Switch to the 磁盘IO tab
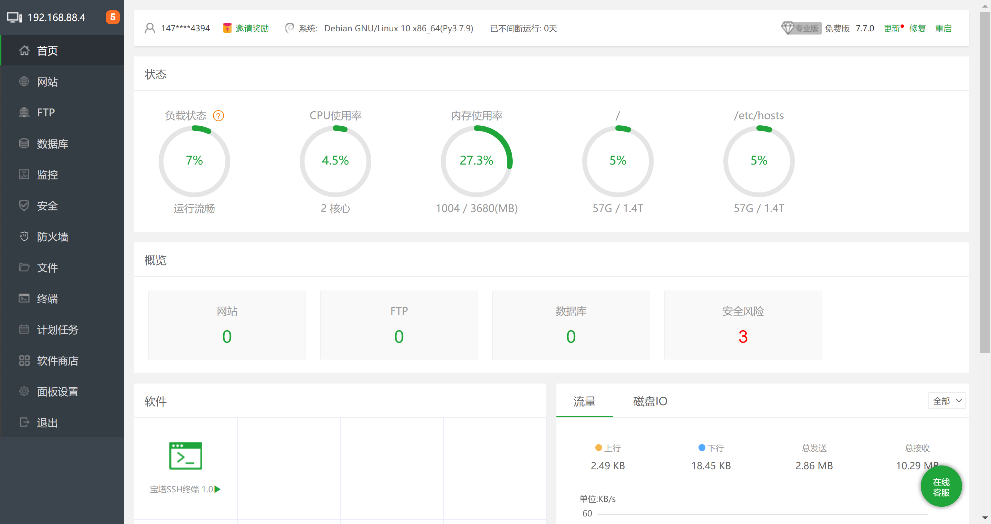The image size is (991, 524). [650, 401]
